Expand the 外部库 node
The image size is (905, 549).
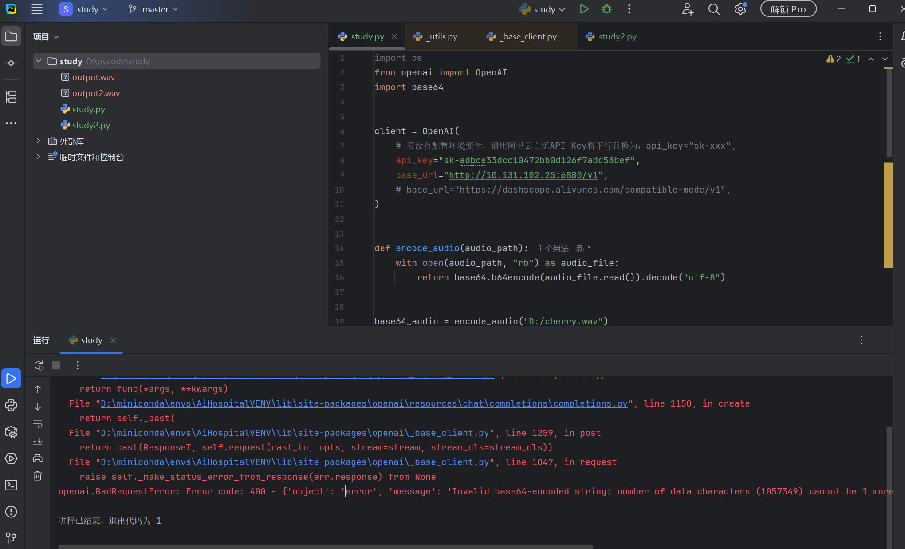39,141
